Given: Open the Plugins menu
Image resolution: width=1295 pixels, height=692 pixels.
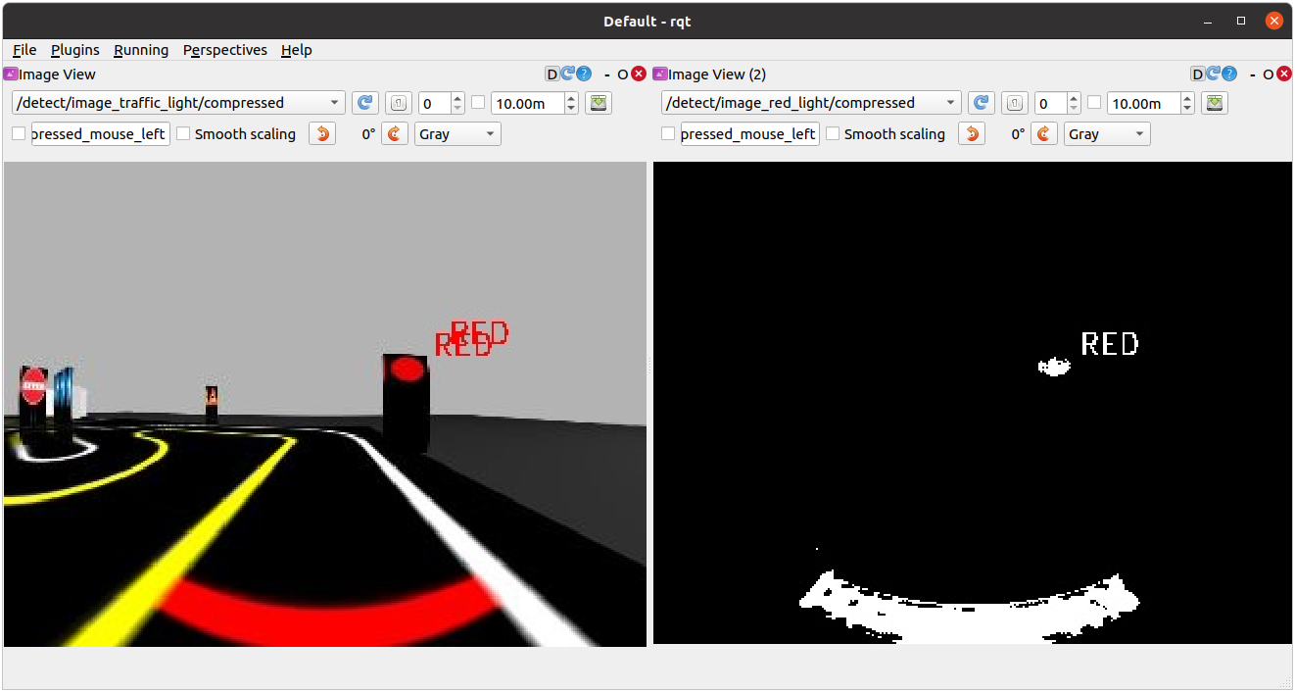Looking at the screenshot, I should [x=75, y=50].
